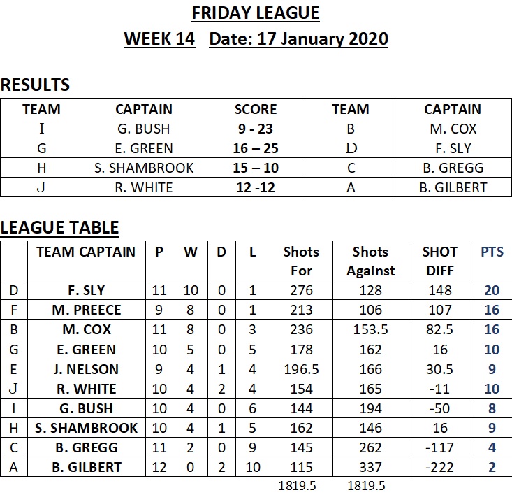Select the LEAGUE TABLE heading
This screenshot has width=512, height=495.
(x=59, y=227)
